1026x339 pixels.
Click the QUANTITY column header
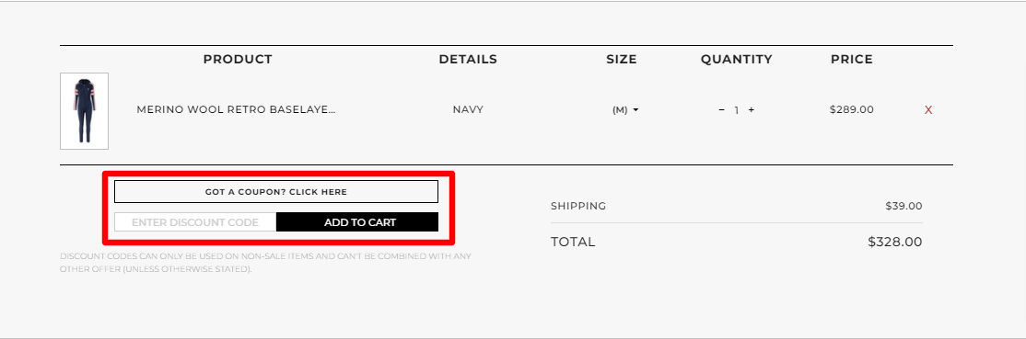click(x=737, y=60)
